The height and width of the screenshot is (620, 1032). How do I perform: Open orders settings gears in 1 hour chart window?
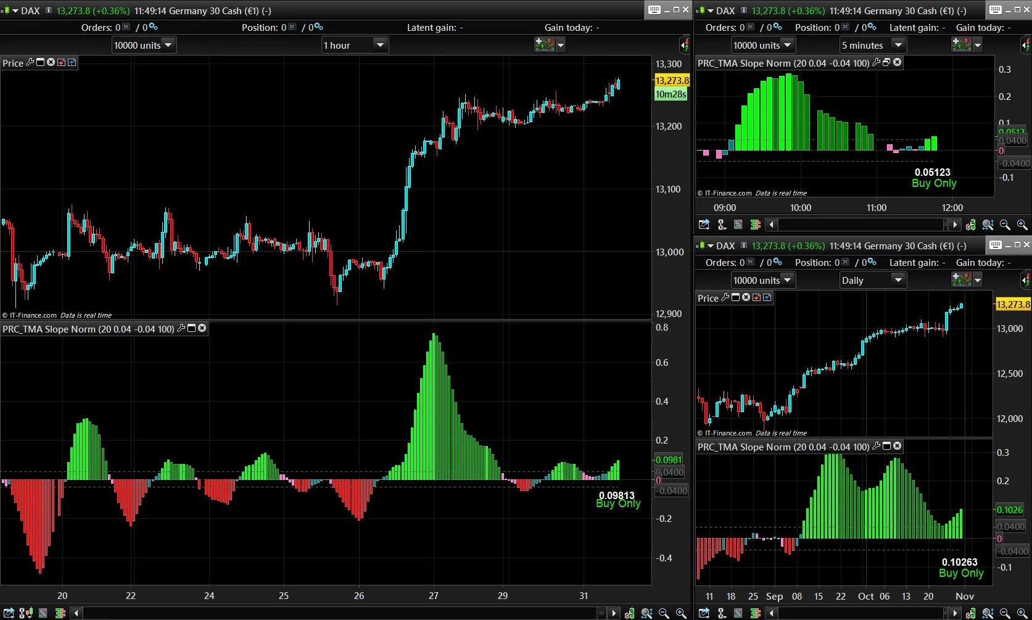[x=153, y=27]
